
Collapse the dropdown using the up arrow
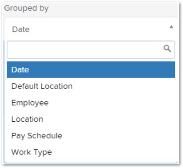pyautogui.click(x=172, y=27)
